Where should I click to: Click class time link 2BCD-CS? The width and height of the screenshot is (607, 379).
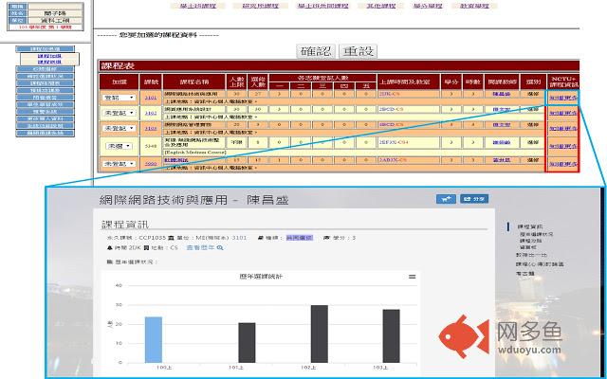[391, 110]
